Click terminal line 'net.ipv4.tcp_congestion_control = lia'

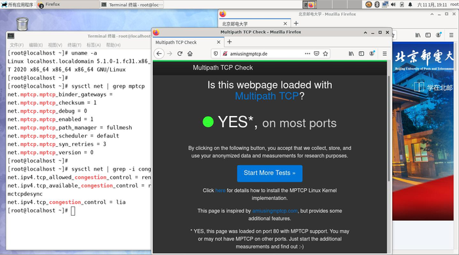click(x=66, y=202)
